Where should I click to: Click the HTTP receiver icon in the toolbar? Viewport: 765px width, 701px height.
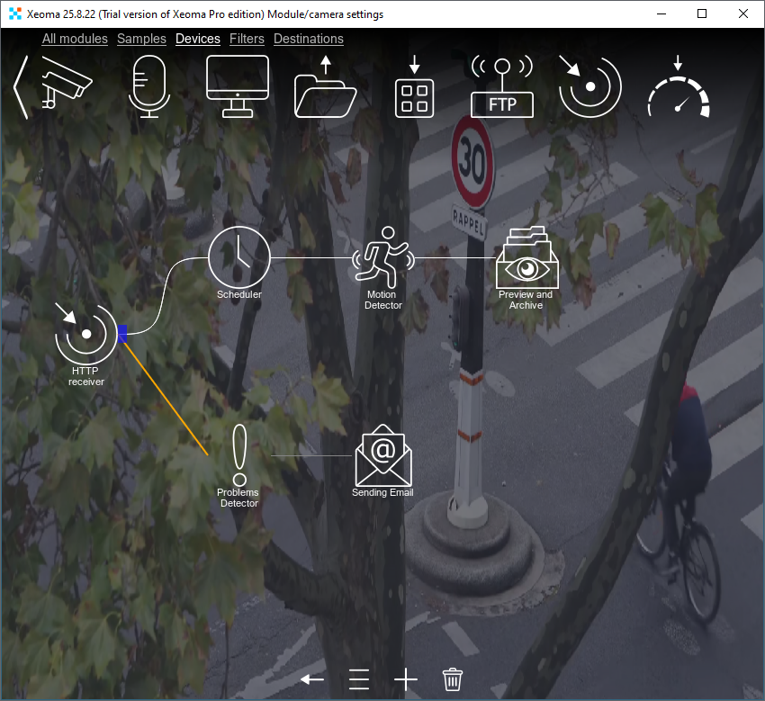point(589,85)
